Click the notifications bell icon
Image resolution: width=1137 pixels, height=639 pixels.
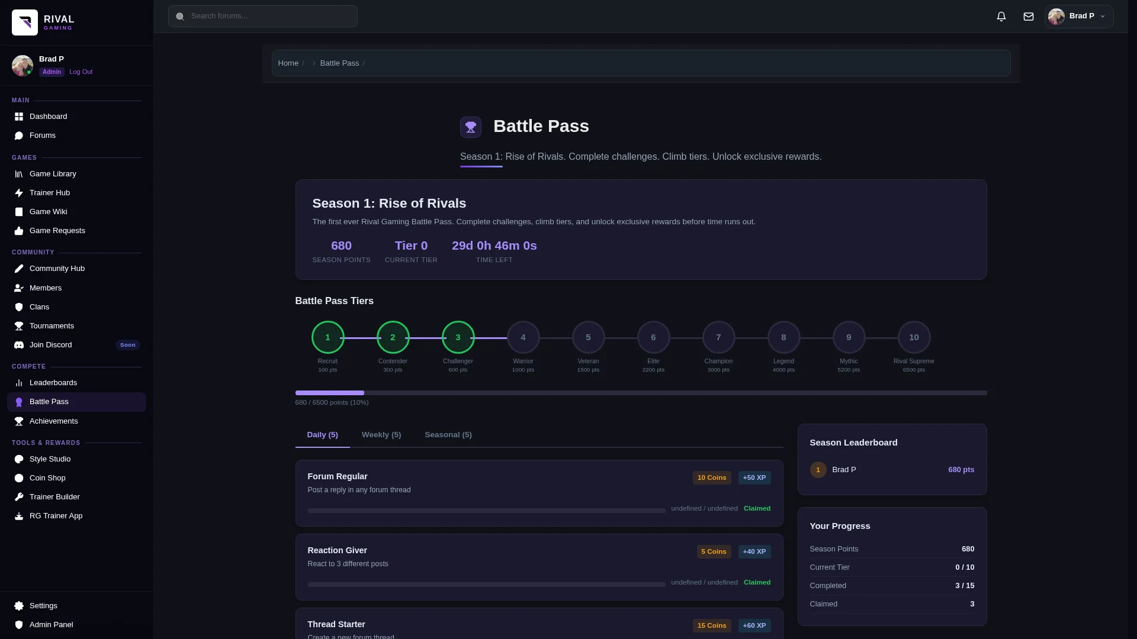point(1001,17)
